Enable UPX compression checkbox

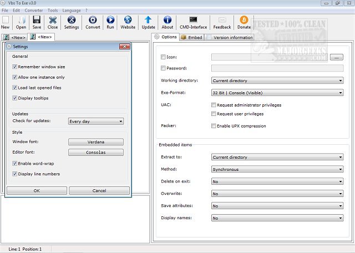pyautogui.click(x=214, y=126)
